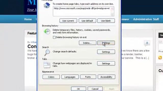Click the 'Change search defaults.' text
163x91 pixels.
click(x=65, y=52)
